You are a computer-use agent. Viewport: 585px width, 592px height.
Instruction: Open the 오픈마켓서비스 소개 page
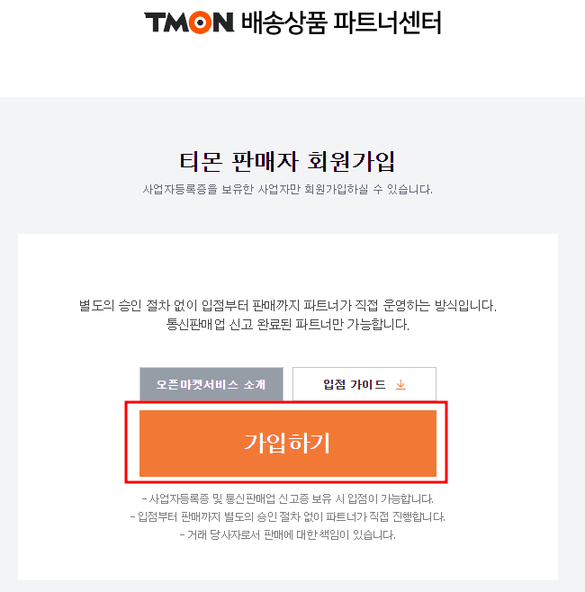click(x=211, y=384)
